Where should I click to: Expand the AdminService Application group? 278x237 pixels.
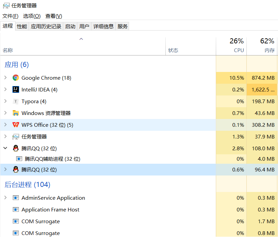(x=5, y=198)
